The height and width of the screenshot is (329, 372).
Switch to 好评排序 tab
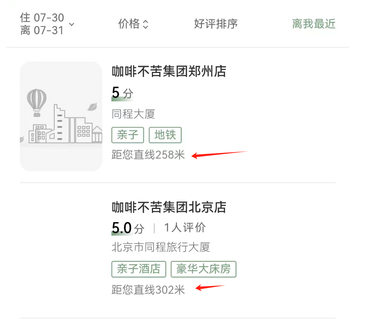[x=216, y=24]
